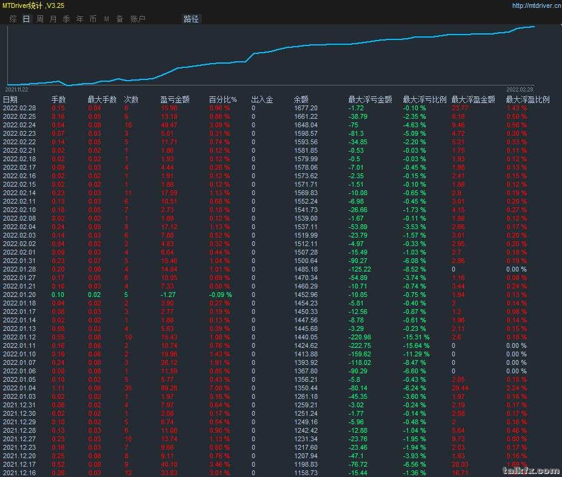Click the 百分比% column header
Viewport: 562px width, 477px height.
(x=223, y=99)
